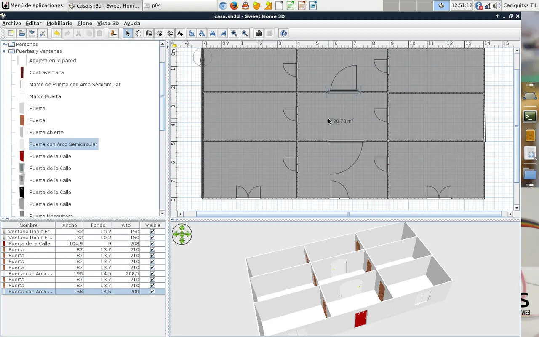Sort furniture by Alto column header

(x=126, y=225)
